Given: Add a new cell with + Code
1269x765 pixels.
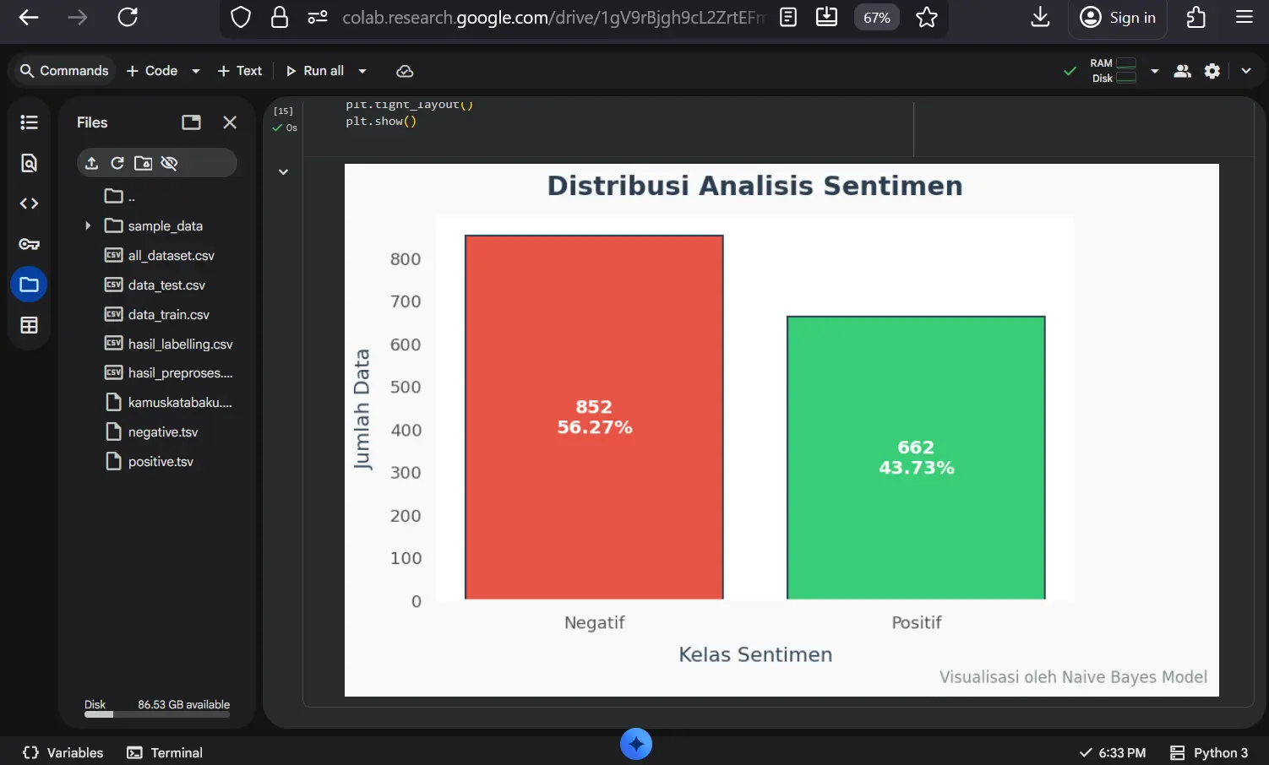Looking at the screenshot, I should (150, 71).
